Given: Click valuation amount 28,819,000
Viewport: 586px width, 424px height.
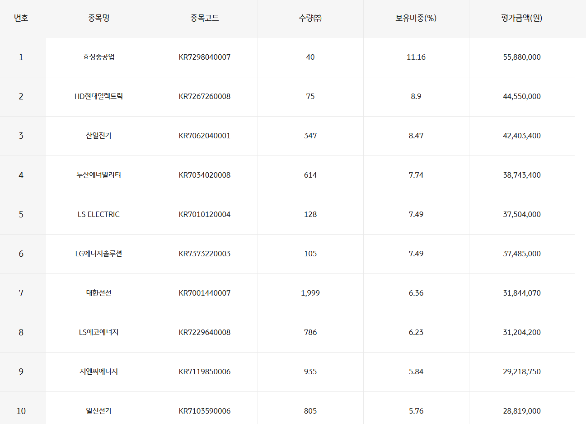Looking at the screenshot, I should (x=522, y=411).
